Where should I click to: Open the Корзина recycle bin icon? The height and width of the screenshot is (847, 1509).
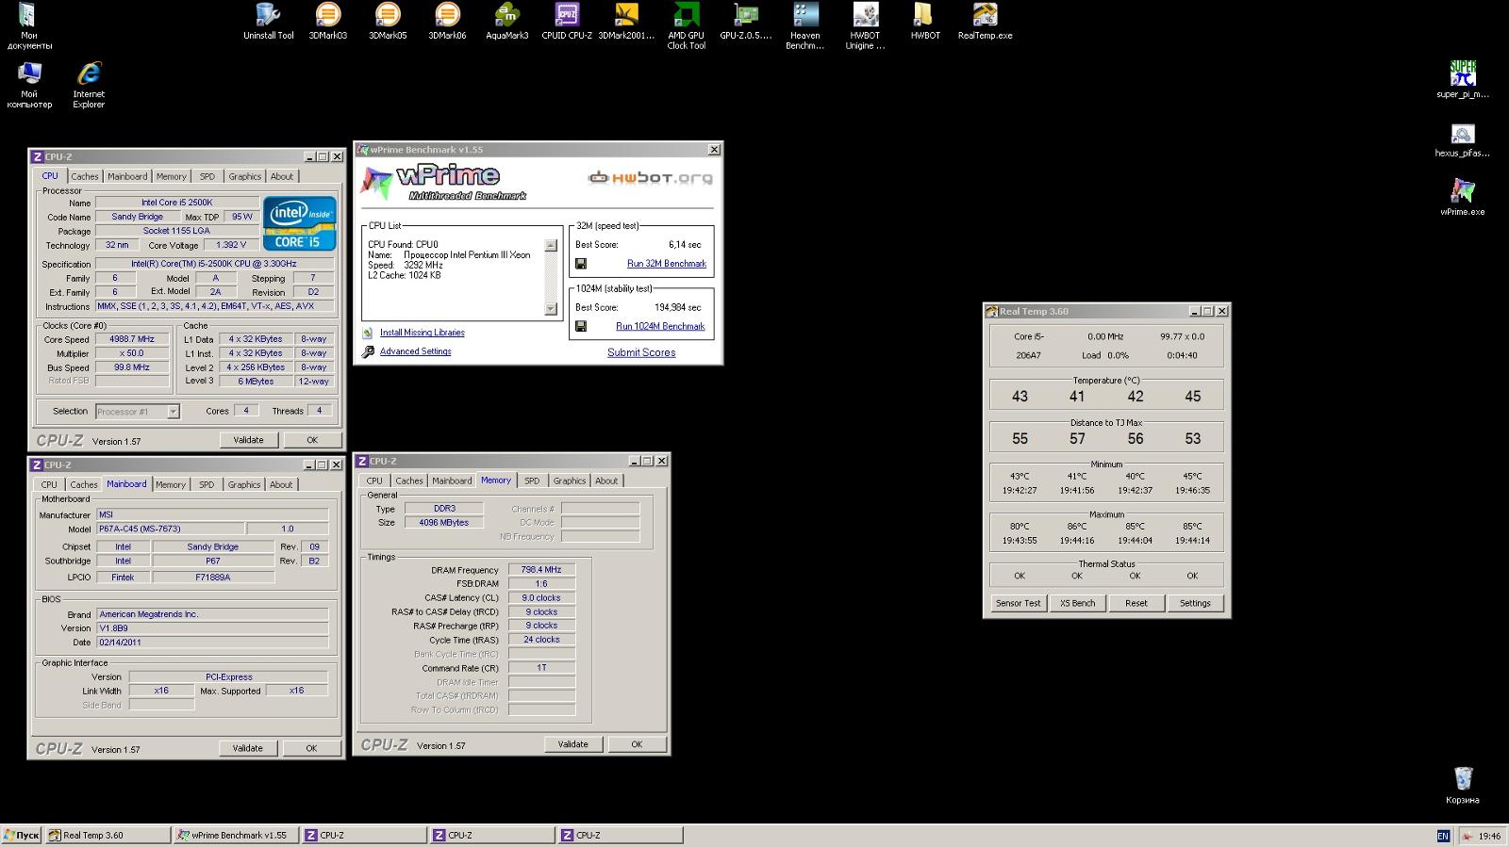coord(1462,785)
